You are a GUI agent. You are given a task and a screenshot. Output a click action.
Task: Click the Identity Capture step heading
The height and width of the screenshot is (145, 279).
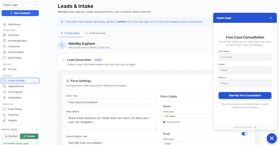click(x=82, y=44)
